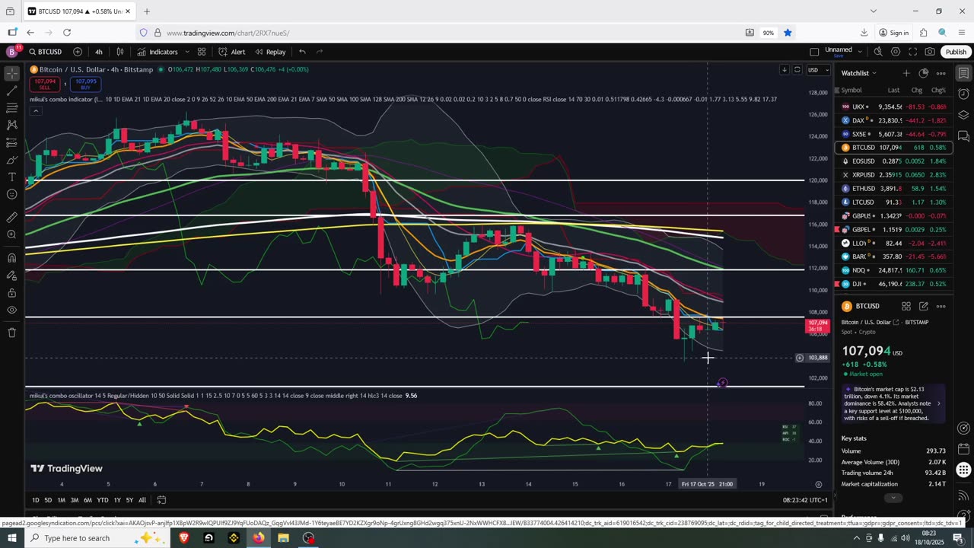Click the red 107,094 SELL button
The height and width of the screenshot is (548, 974).
[44, 84]
